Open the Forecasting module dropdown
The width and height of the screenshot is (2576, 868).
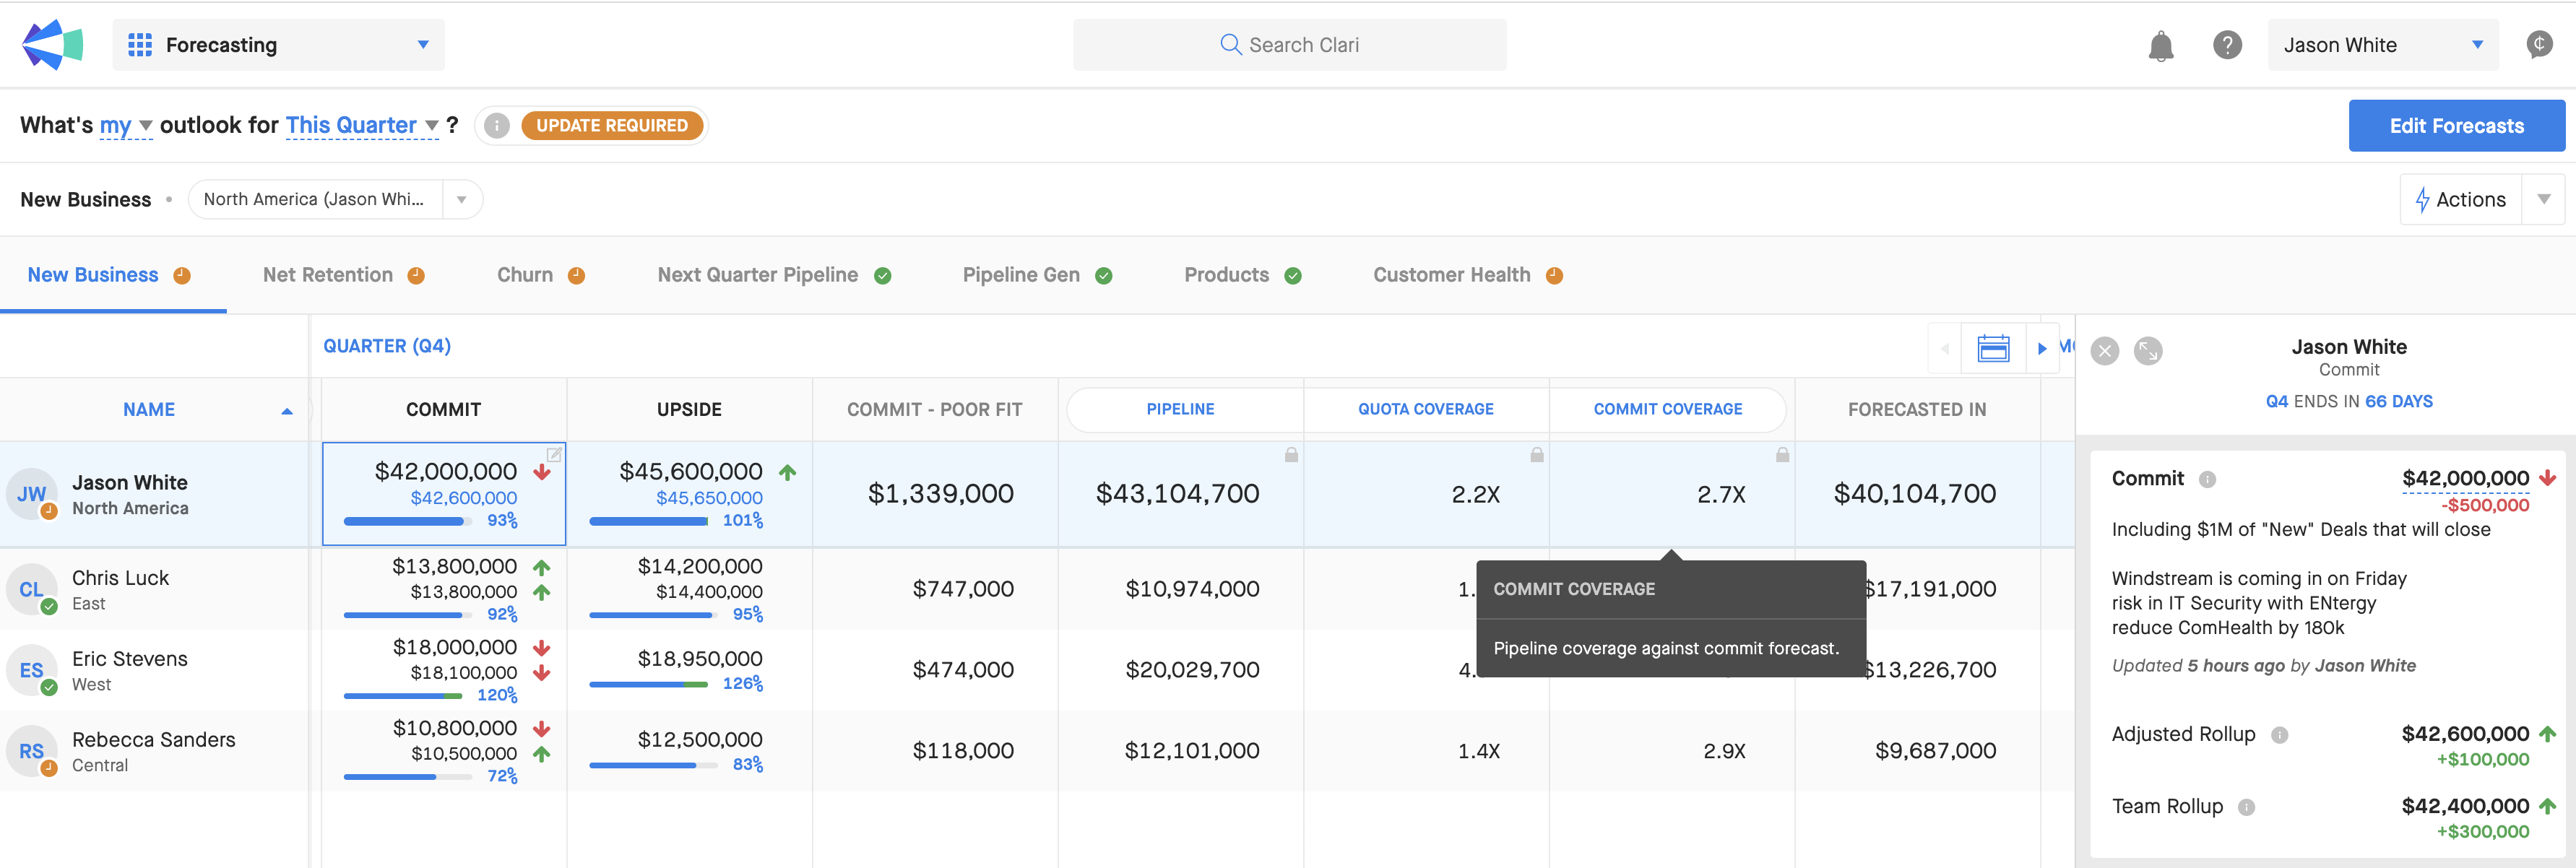(x=279, y=45)
